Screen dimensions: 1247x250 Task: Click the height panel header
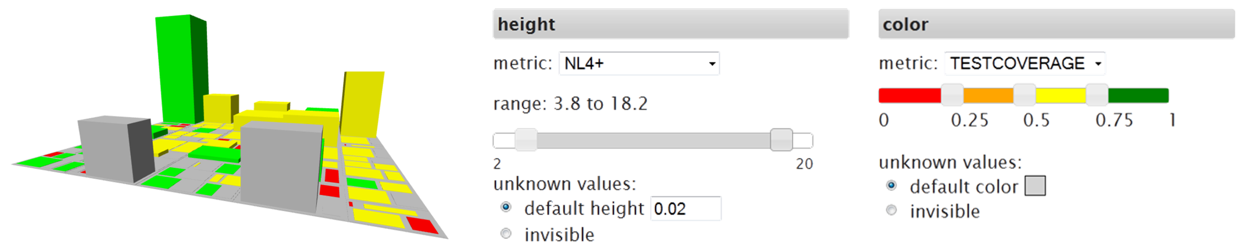[x=670, y=24]
